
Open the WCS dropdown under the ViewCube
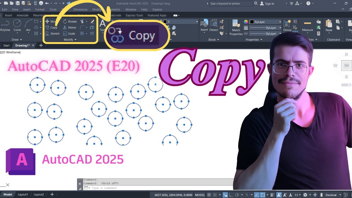(x=346, y=85)
